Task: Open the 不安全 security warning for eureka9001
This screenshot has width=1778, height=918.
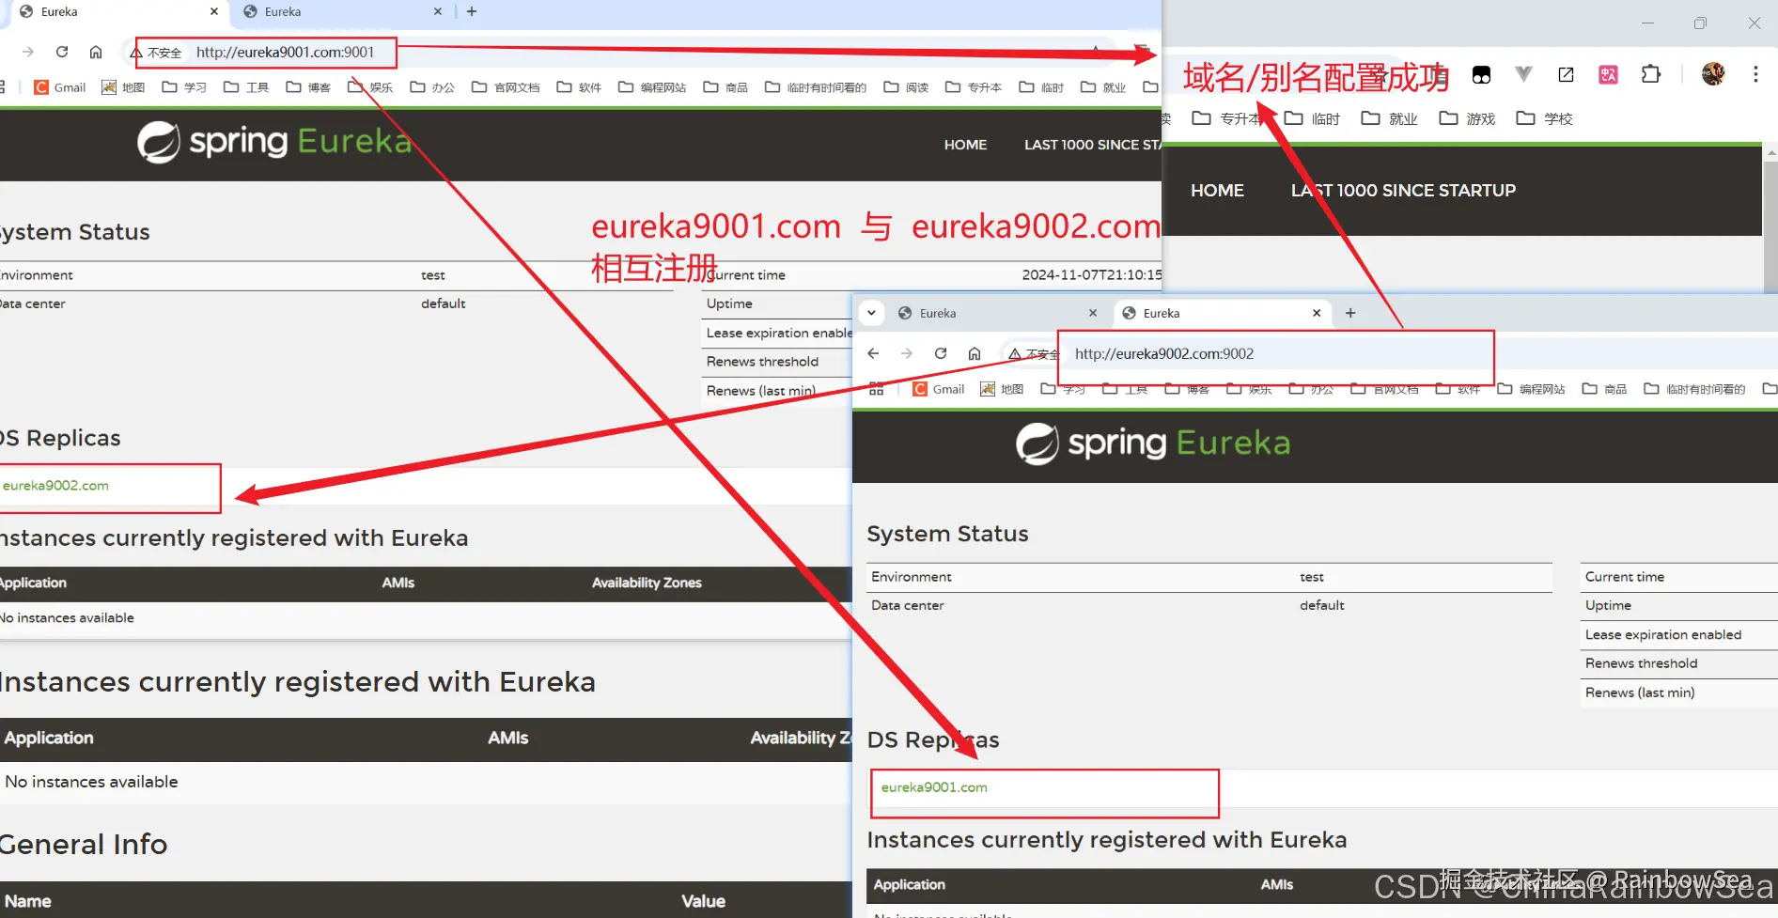Action: click(156, 53)
